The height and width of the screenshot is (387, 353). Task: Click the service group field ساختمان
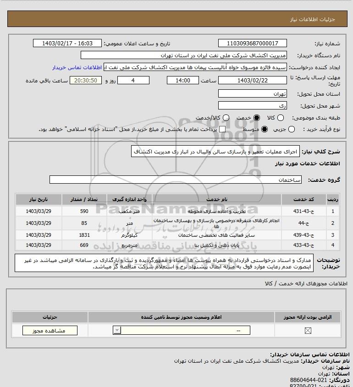click(x=176, y=180)
